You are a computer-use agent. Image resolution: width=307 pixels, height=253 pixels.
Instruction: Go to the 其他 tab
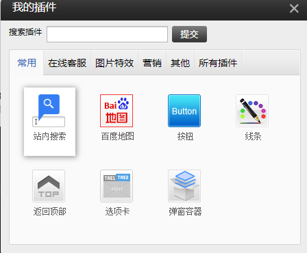[180, 63]
